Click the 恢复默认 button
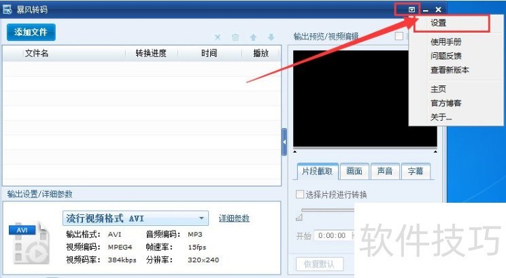Image resolution: width=506 pixels, height=278 pixels. click(x=320, y=264)
